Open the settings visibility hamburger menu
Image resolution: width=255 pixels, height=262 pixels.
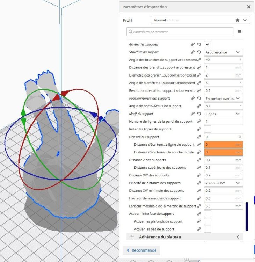click(239, 32)
